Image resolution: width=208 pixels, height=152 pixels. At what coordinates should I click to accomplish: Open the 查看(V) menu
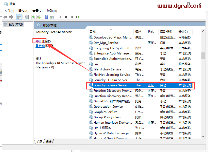tap(37, 11)
